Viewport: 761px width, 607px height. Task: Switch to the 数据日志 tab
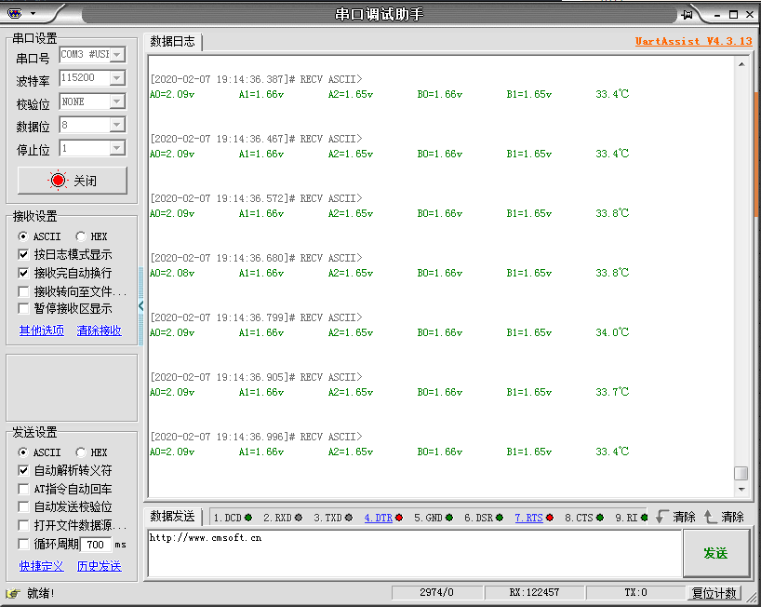pyautogui.click(x=173, y=42)
